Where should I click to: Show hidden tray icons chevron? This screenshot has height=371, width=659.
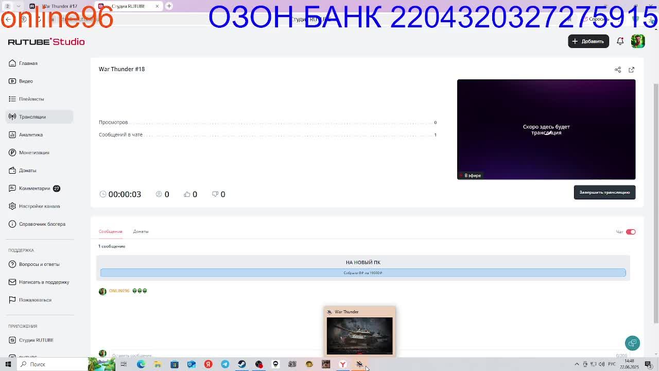(577, 364)
